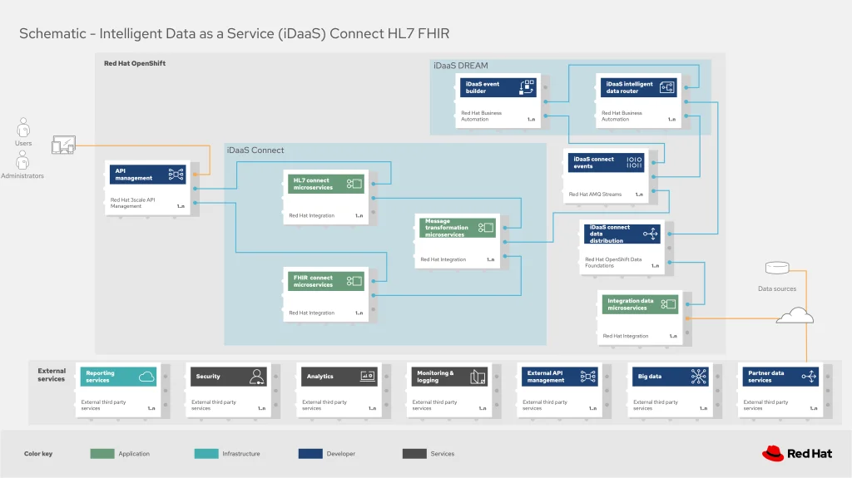Select the Analytics card title
852x478 pixels.
pyautogui.click(x=320, y=377)
